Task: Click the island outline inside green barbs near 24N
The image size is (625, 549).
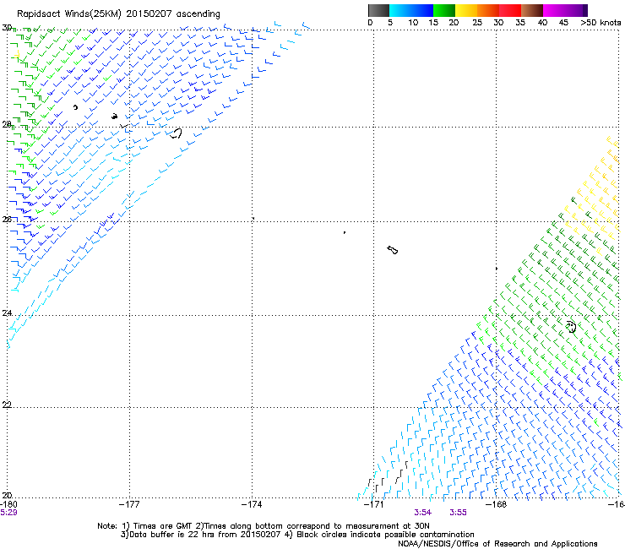Action: click(x=571, y=327)
